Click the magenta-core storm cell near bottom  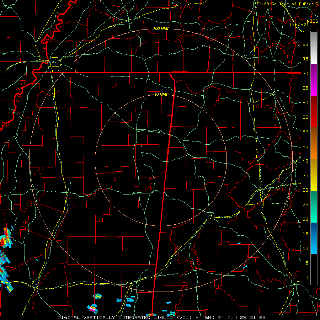click(92, 309)
